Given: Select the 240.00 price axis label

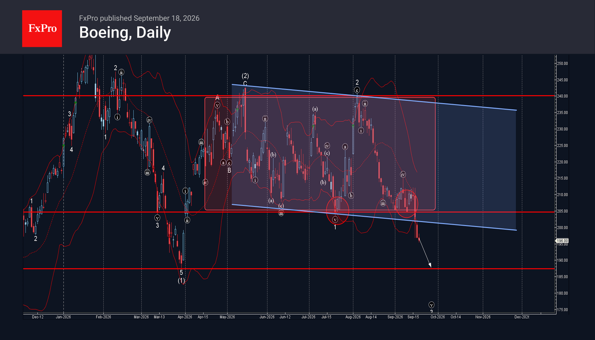Looking at the screenshot, I should click(x=562, y=96).
